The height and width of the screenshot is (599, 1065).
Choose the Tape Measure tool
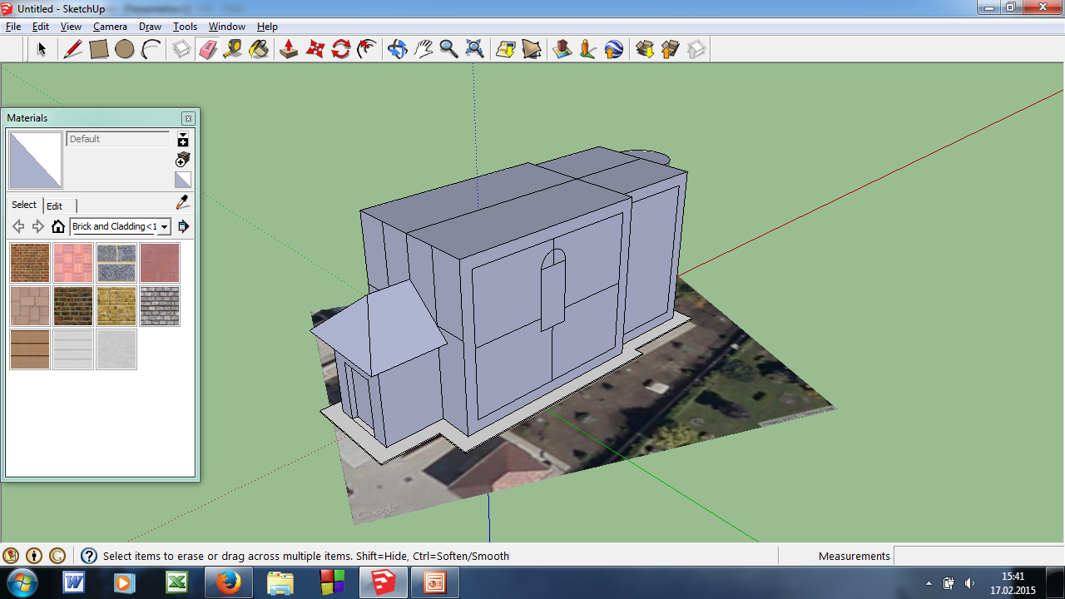[x=233, y=50]
